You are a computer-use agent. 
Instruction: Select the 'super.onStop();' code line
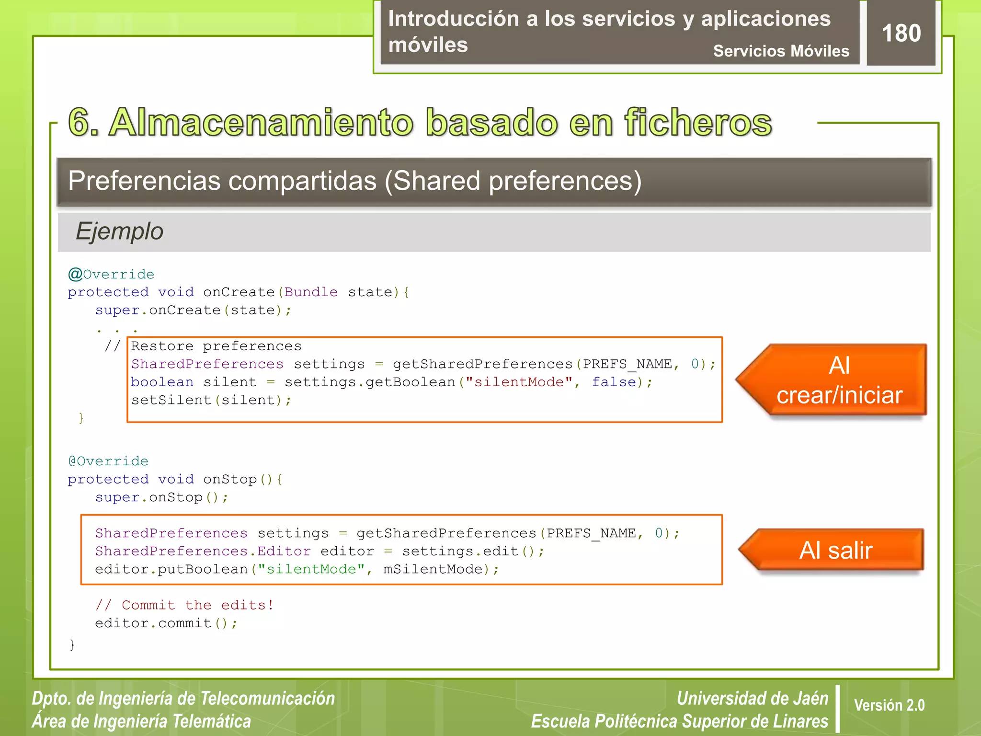pos(162,497)
